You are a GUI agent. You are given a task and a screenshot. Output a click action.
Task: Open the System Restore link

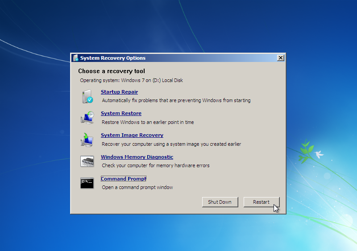[121, 113]
